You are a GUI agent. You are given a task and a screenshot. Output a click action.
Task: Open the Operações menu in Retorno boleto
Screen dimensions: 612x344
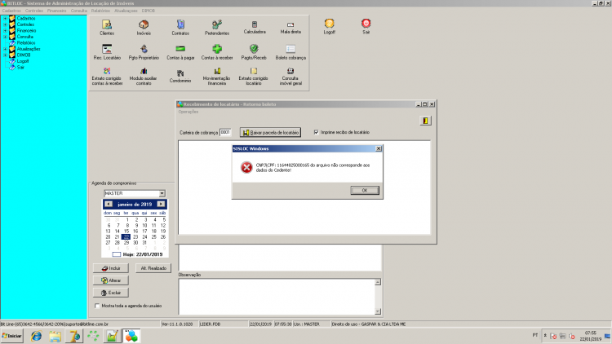[x=188, y=112]
